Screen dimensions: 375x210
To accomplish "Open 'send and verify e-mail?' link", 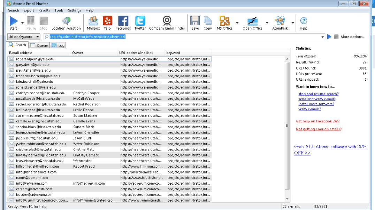I will pos(317,99).
